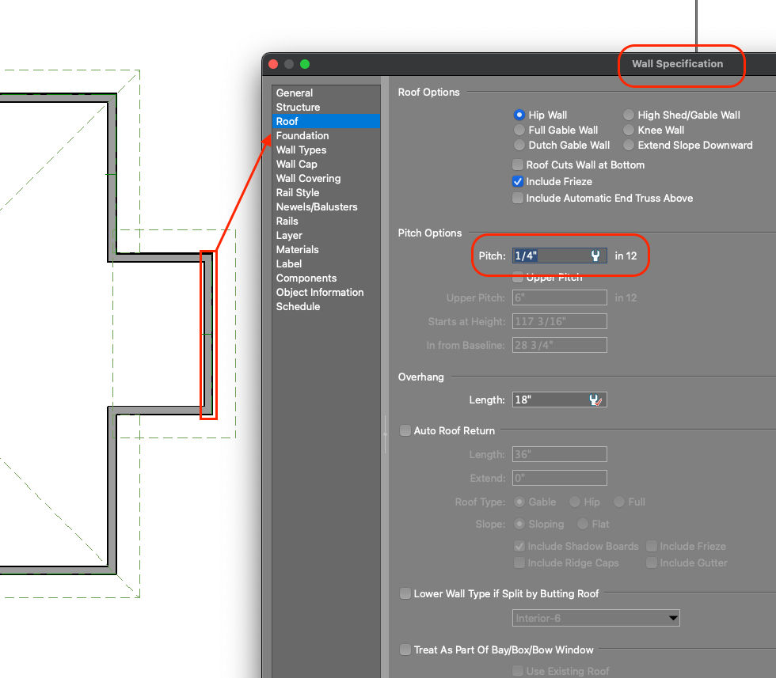Go to the Wall Types panel
Screen dimensions: 776x678
click(x=301, y=150)
